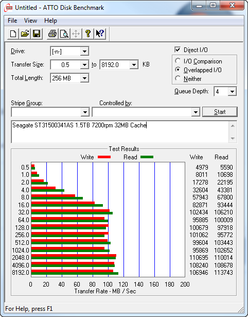Click the 2048.0 transfer size row label
This screenshot has height=317, width=248.
coord(21,258)
